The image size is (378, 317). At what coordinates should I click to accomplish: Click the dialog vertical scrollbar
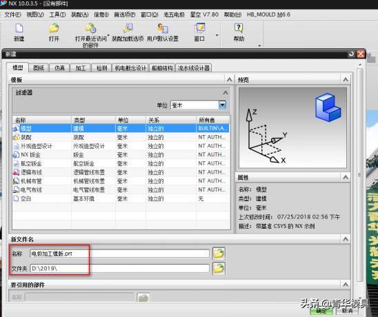[x=359, y=175]
